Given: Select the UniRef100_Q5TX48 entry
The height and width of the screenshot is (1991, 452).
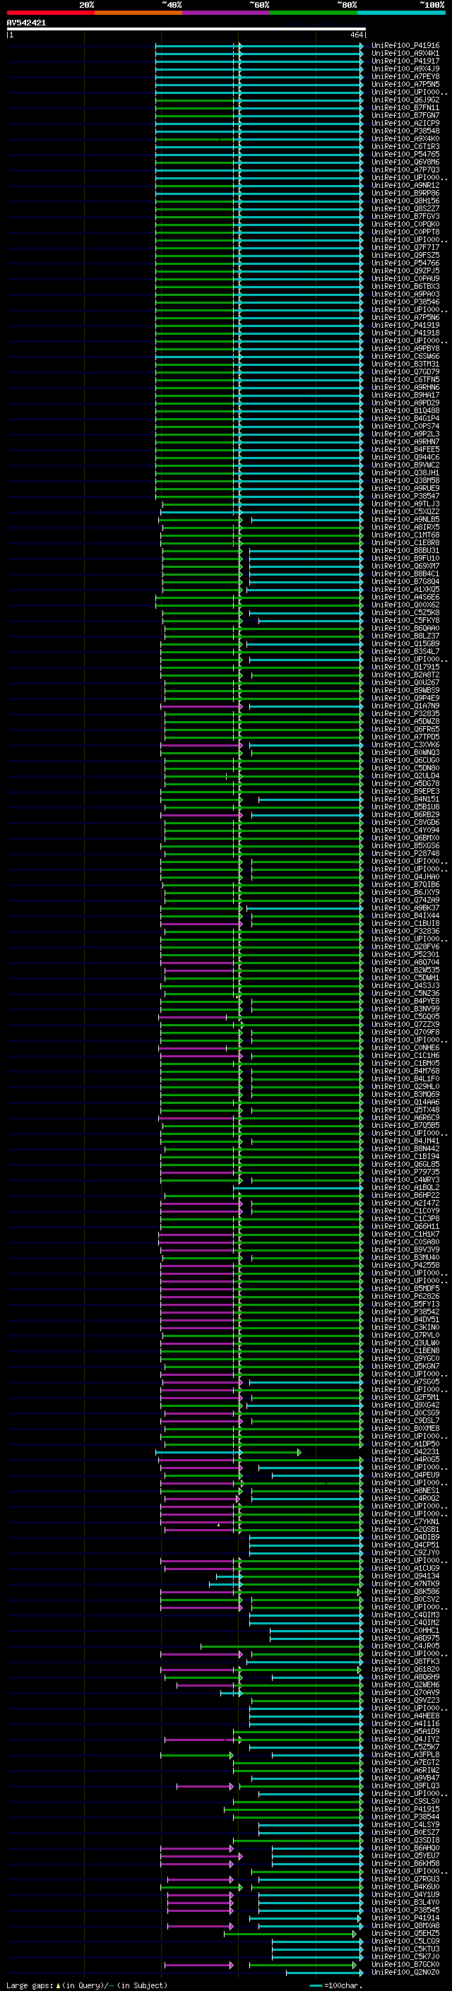Looking at the screenshot, I should 405,1110.
